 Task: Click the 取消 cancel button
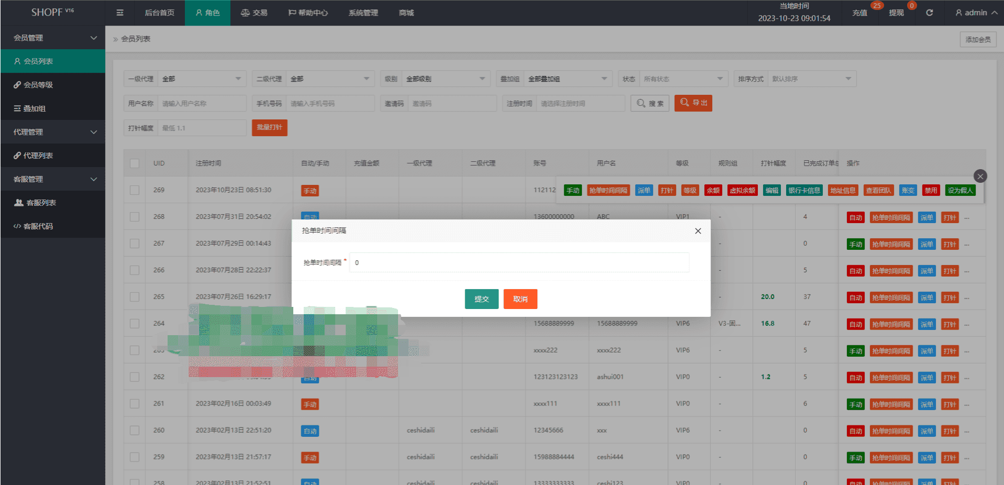[520, 299]
